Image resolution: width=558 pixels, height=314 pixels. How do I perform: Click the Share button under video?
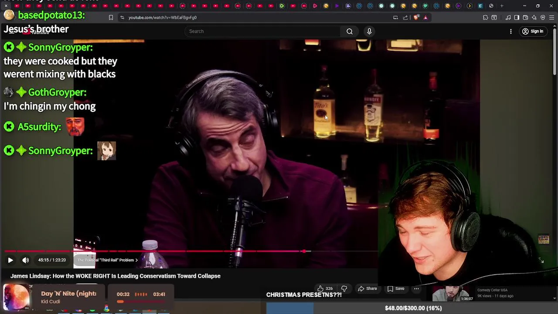pyautogui.click(x=367, y=289)
